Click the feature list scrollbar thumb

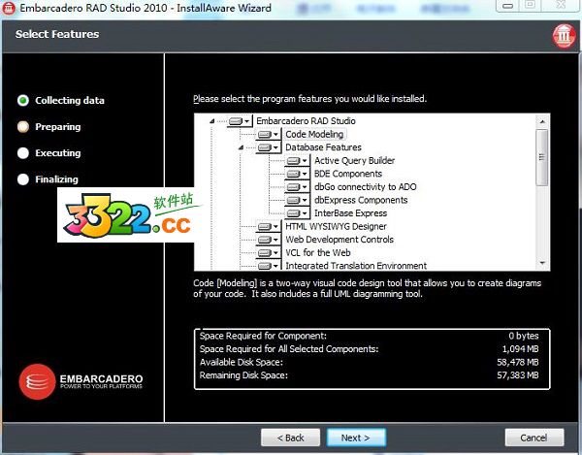[x=542, y=157]
